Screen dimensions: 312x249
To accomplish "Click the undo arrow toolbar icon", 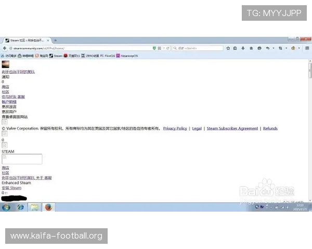I will 268,48.
